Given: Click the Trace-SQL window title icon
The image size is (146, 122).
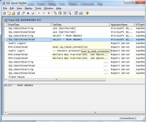Looking at the screenshot, I should point(6,20).
